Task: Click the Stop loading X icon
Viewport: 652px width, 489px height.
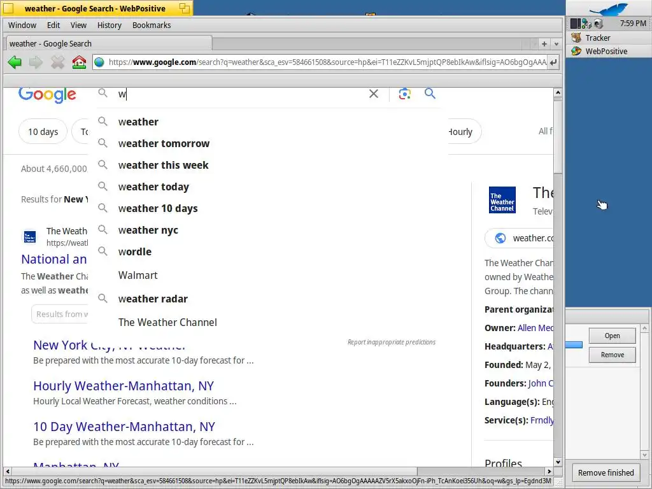Action: [57, 62]
